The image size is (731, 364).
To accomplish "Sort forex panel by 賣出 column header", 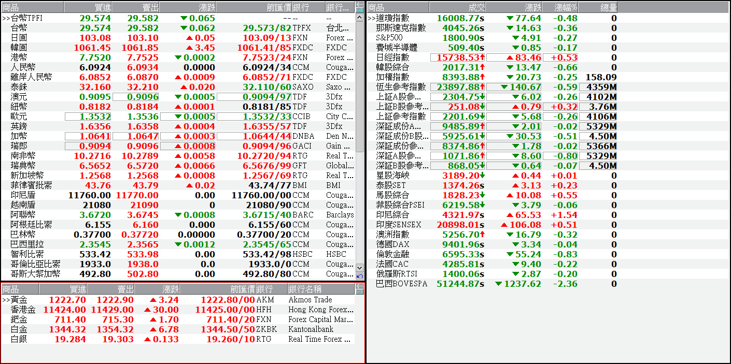I will [x=135, y=7].
